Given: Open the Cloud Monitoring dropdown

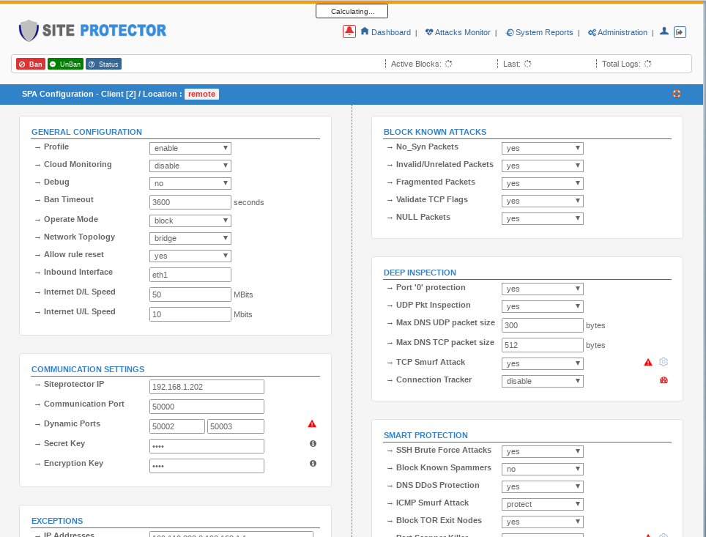Looking at the screenshot, I should [x=190, y=166].
